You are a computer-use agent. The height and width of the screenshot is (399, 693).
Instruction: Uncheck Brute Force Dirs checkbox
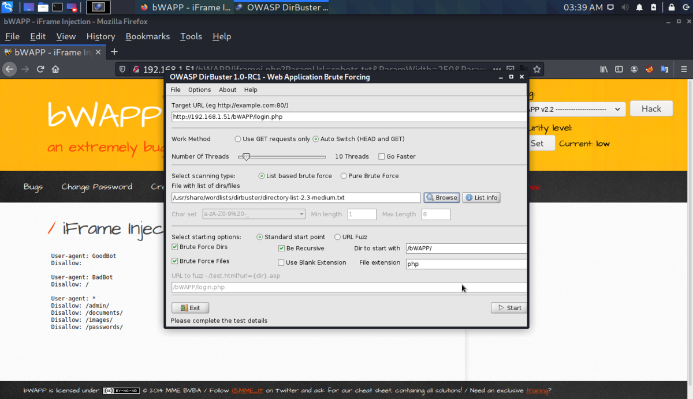pyautogui.click(x=175, y=247)
